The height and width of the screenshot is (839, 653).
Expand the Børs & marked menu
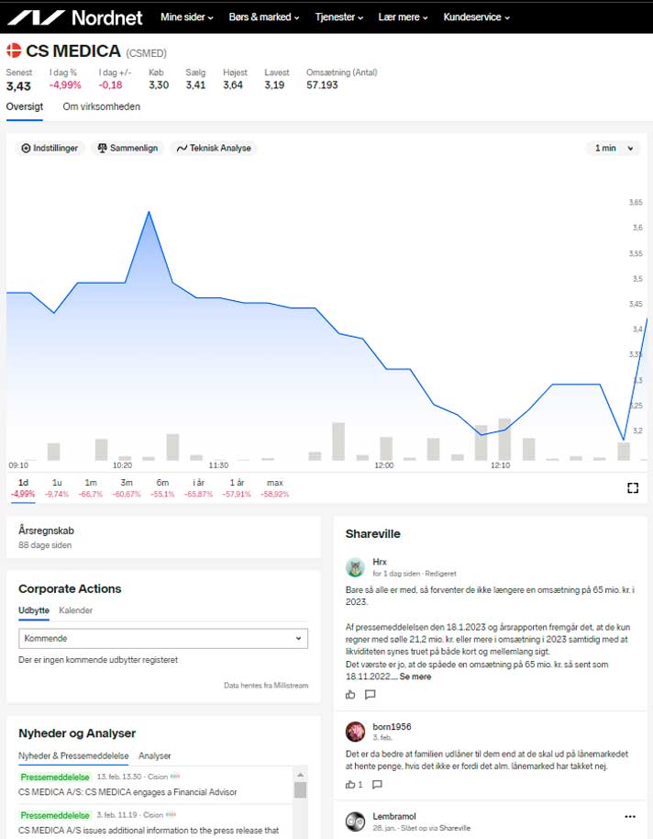point(263,17)
